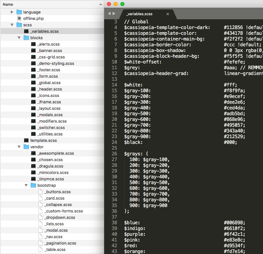Click the _icons.scss file icon
The image size is (263, 254).
33,95
